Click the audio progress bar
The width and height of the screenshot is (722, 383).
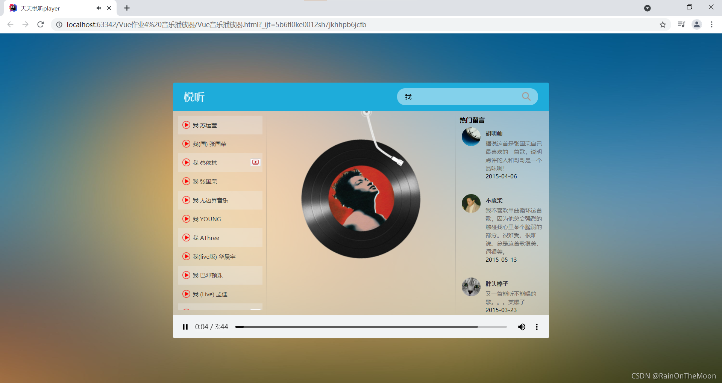pos(371,327)
